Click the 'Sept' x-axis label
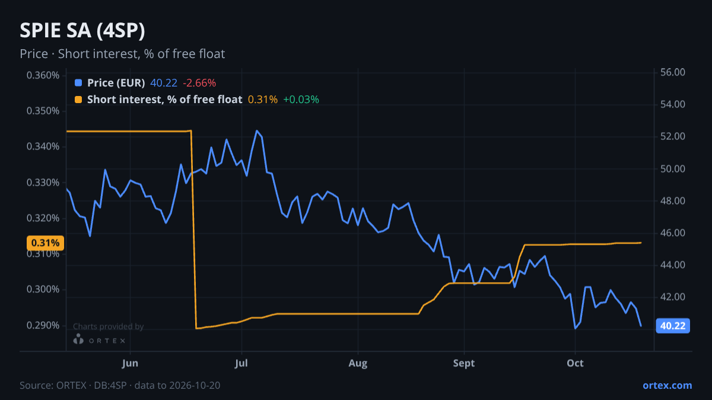Image resolution: width=712 pixels, height=400 pixels. click(464, 363)
